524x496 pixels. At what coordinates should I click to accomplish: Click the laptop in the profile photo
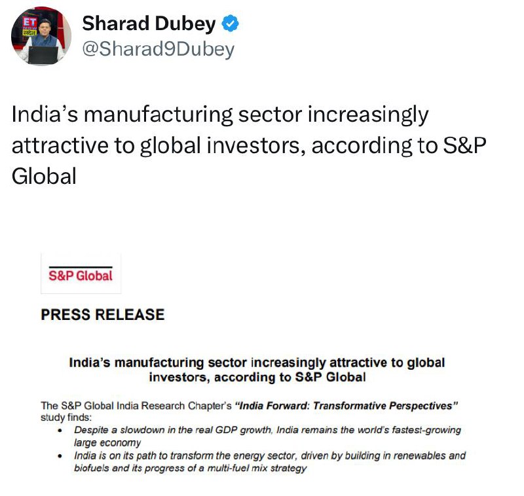(x=43, y=55)
